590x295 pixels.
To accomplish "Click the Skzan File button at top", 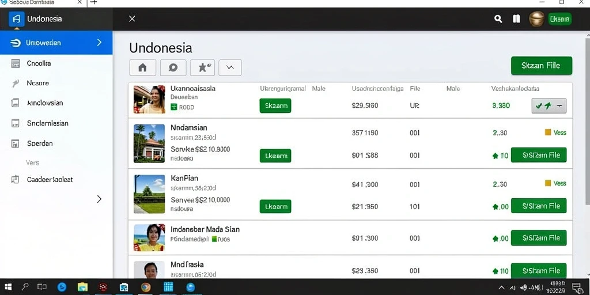I will [x=542, y=66].
